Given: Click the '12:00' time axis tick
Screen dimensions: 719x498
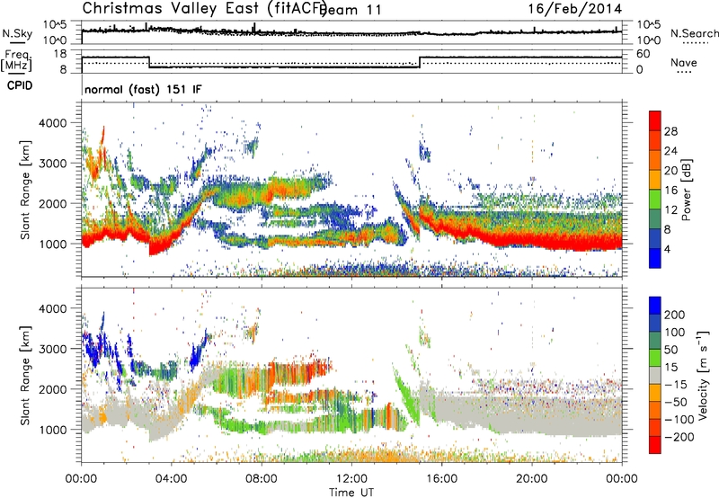Looking at the screenshot, I should [x=351, y=479].
